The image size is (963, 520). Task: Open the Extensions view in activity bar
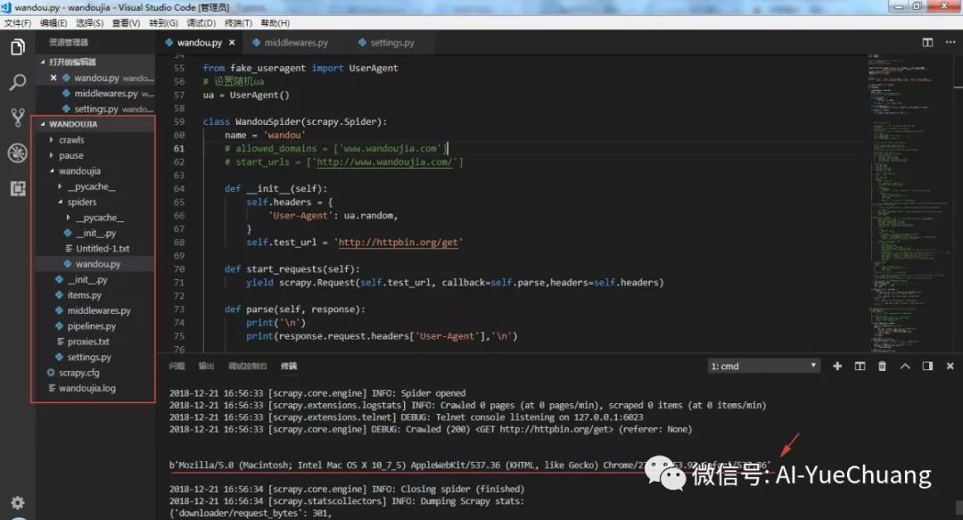(x=18, y=188)
